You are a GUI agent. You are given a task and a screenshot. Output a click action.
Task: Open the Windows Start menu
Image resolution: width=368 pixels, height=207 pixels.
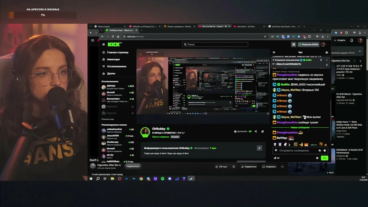click(91, 179)
